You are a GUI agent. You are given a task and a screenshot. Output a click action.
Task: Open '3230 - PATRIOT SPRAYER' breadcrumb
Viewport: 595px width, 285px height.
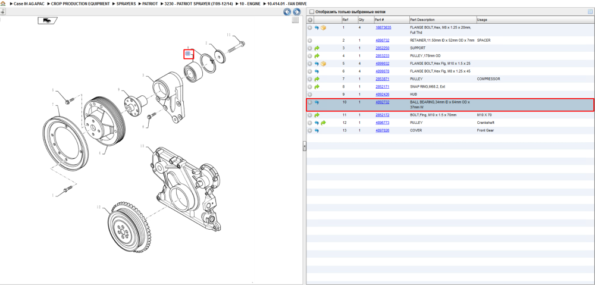(199, 4)
